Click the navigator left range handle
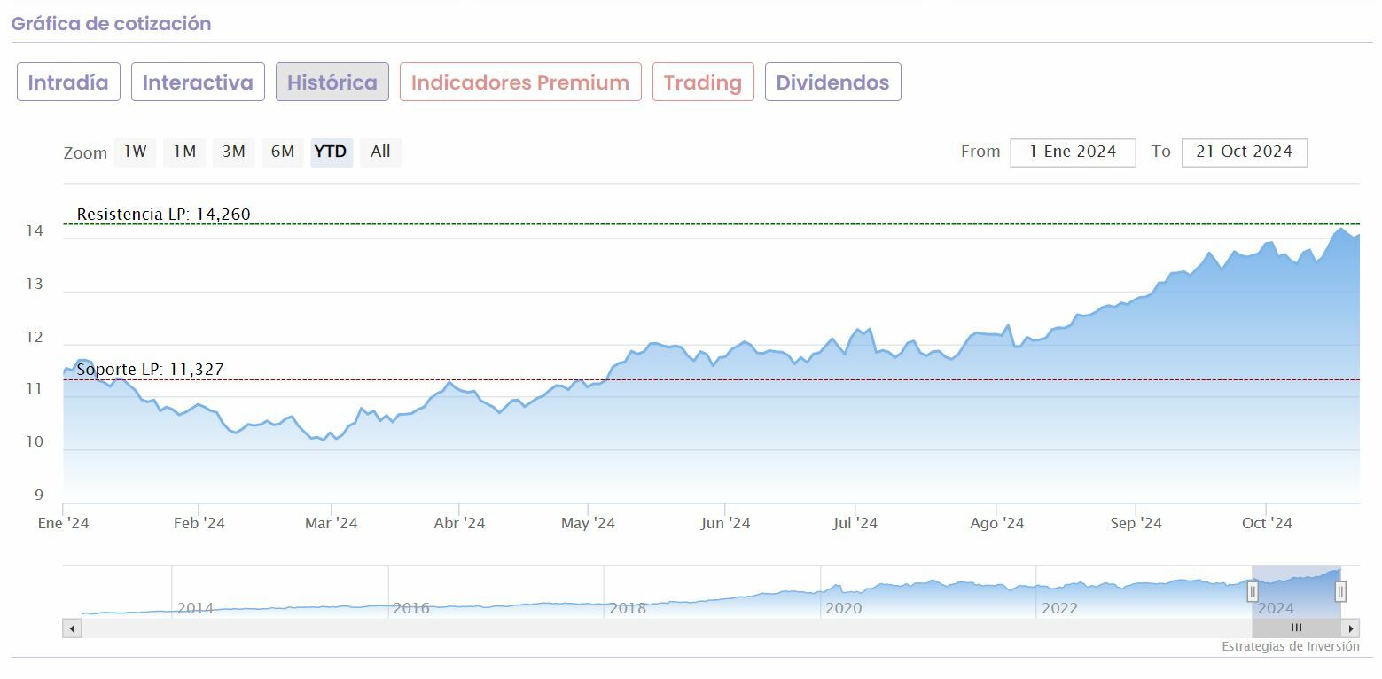The height and width of the screenshot is (679, 1382). [x=1253, y=591]
